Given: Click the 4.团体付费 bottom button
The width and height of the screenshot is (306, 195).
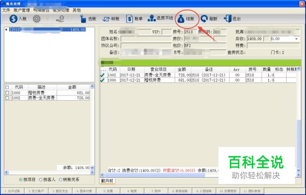Looking at the screenshot, I should (x=84, y=191).
